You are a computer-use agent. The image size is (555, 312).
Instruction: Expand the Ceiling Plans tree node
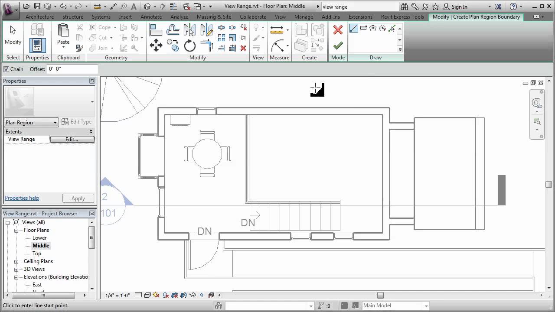[16, 261]
